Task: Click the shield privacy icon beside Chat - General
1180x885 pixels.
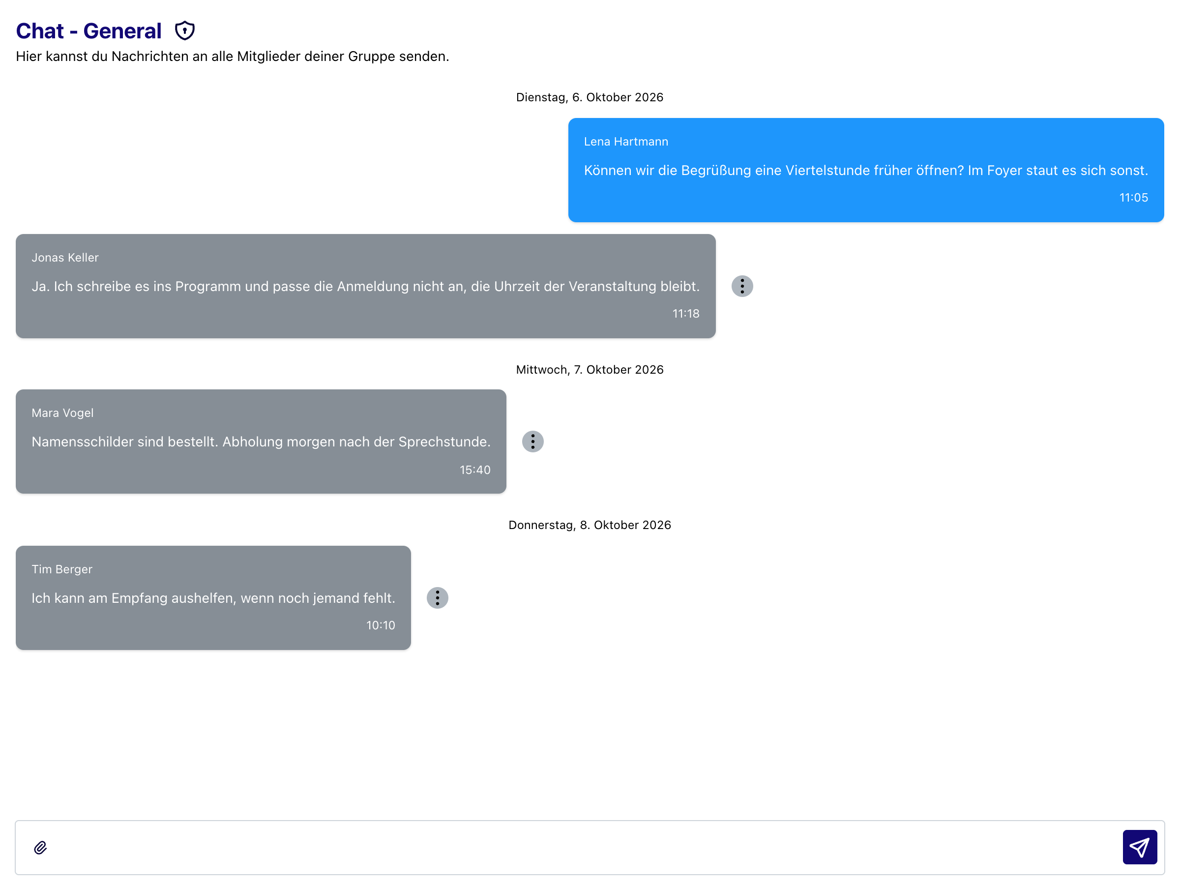Action: pos(184,31)
